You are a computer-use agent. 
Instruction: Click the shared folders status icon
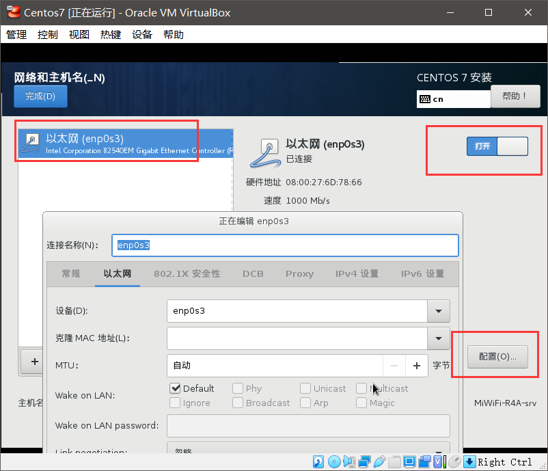pos(394,462)
